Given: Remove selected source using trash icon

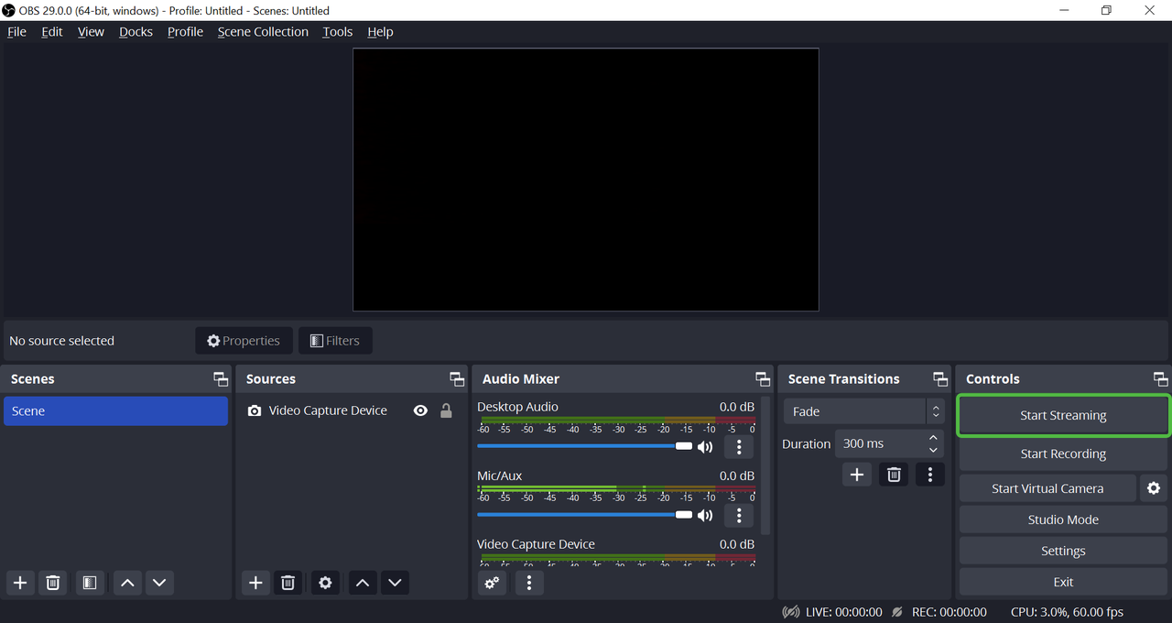Looking at the screenshot, I should click(x=288, y=583).
